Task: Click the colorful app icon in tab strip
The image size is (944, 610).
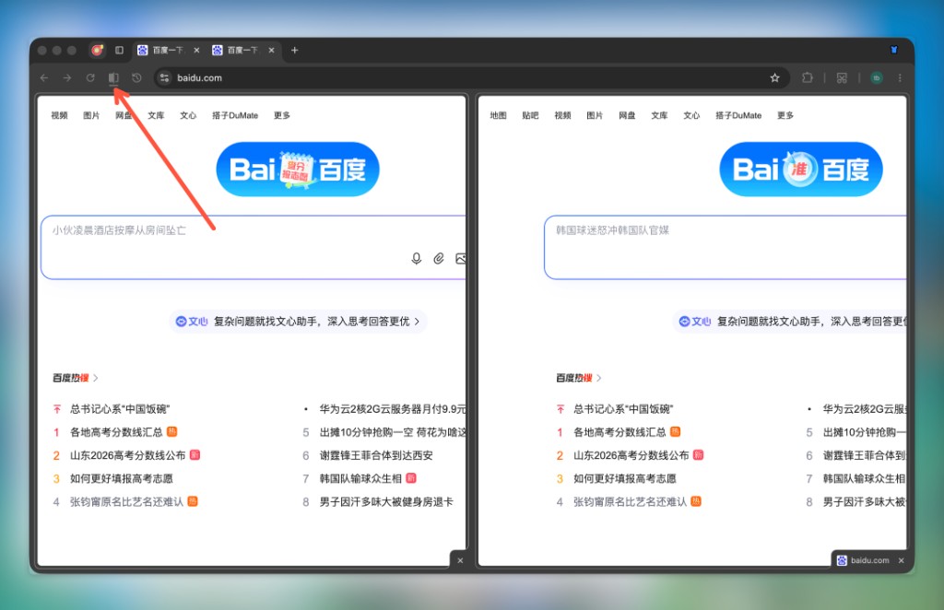Action: [97, 50]
